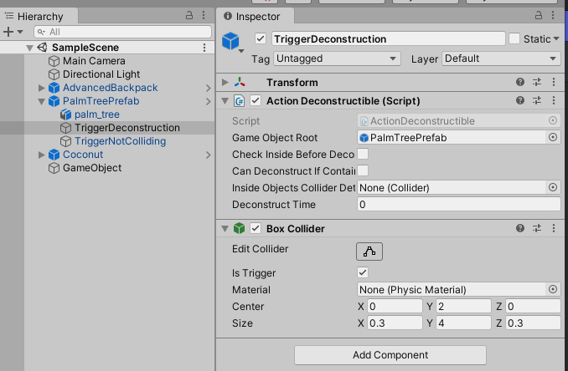Open object picker for Game Object Root
This screenshot has width=568, height=371.
pos(553,137)
